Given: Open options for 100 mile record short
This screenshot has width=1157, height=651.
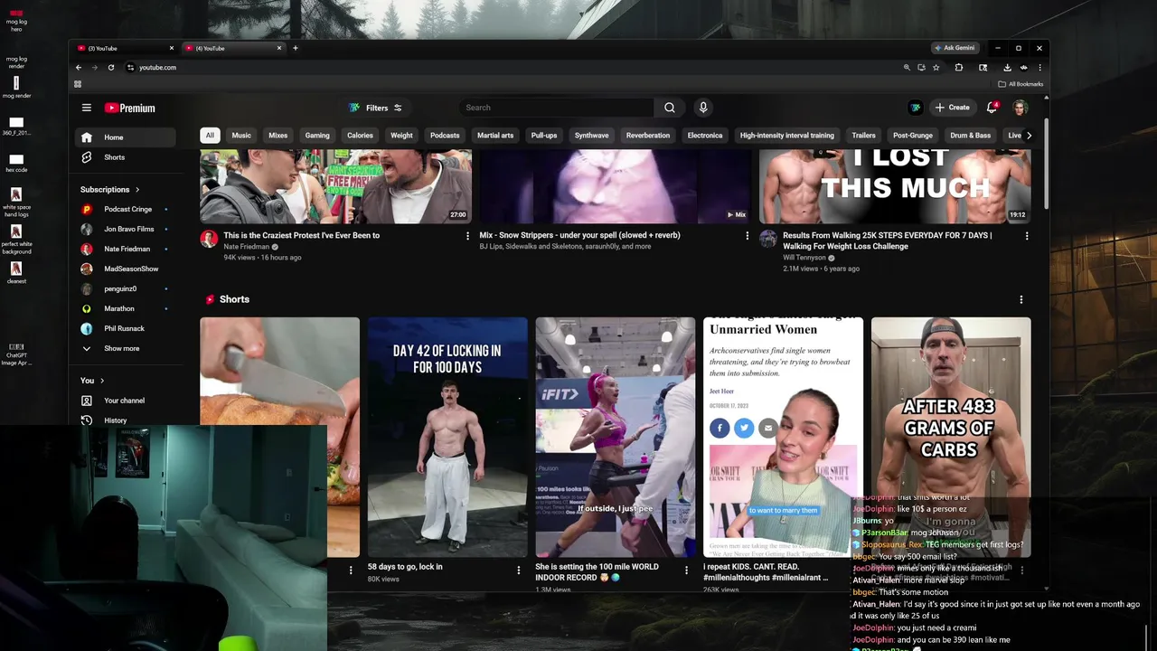Looking at the screenshot, I should pyautogui.click(x=686, y=570).
